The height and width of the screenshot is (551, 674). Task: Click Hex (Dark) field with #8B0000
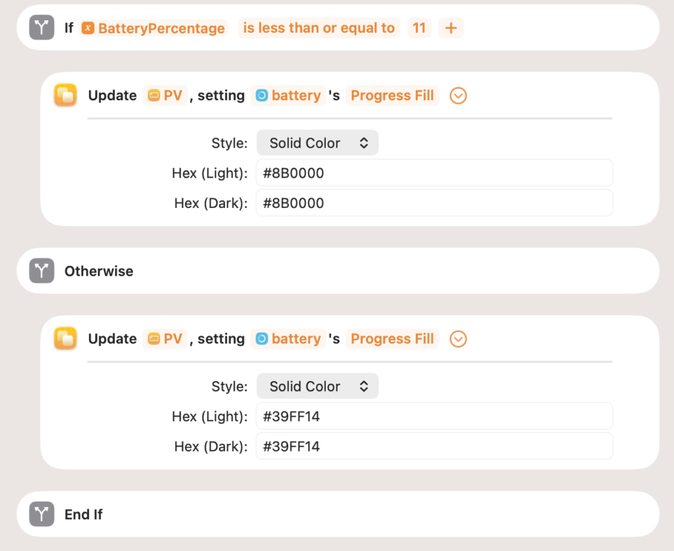pyautogui.click(x=434, y=203)
